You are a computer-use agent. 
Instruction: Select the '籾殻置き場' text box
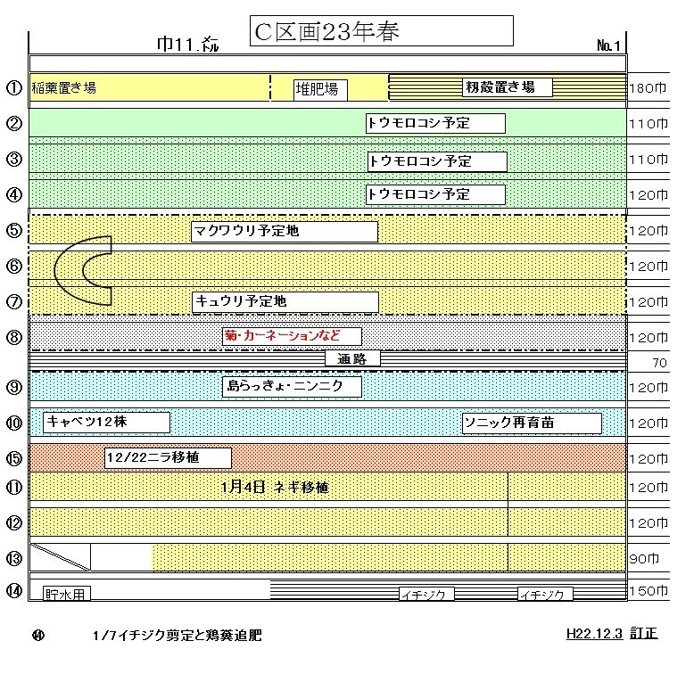pos(508,86)
